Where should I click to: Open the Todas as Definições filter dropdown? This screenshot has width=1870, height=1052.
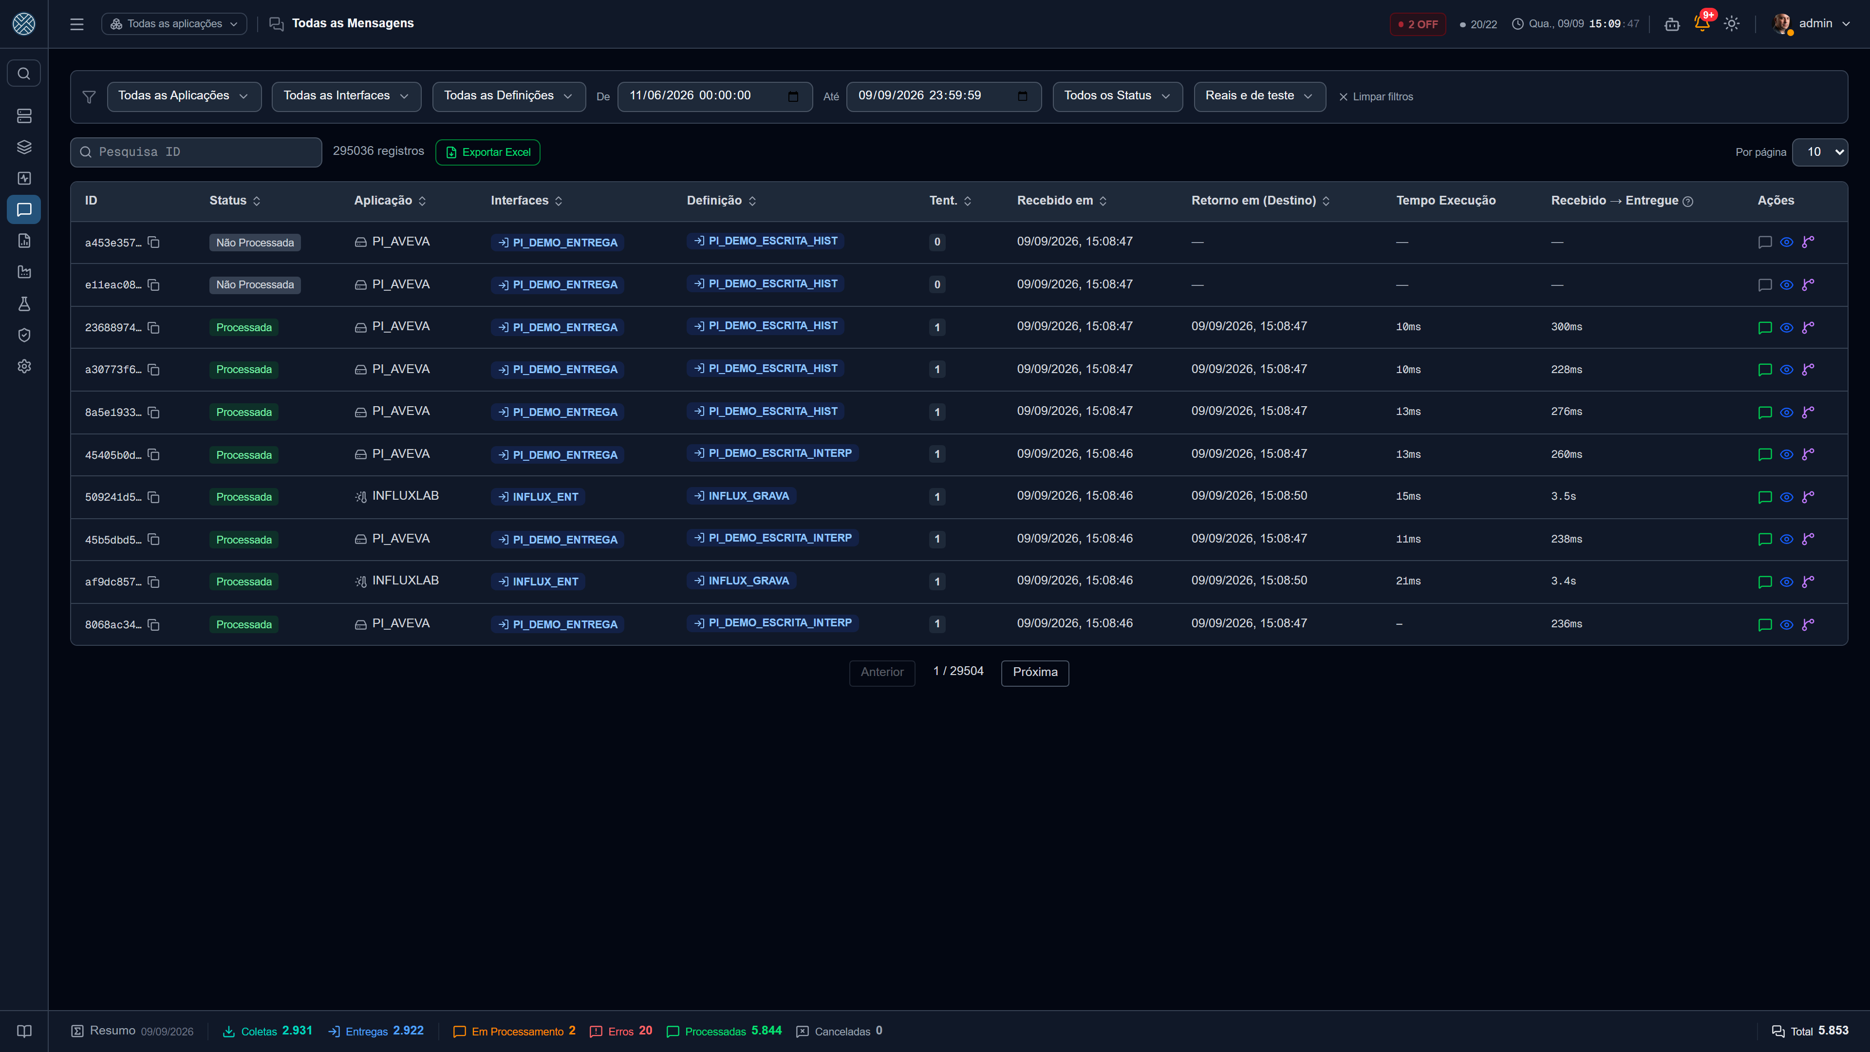click(x=509, y=96)
